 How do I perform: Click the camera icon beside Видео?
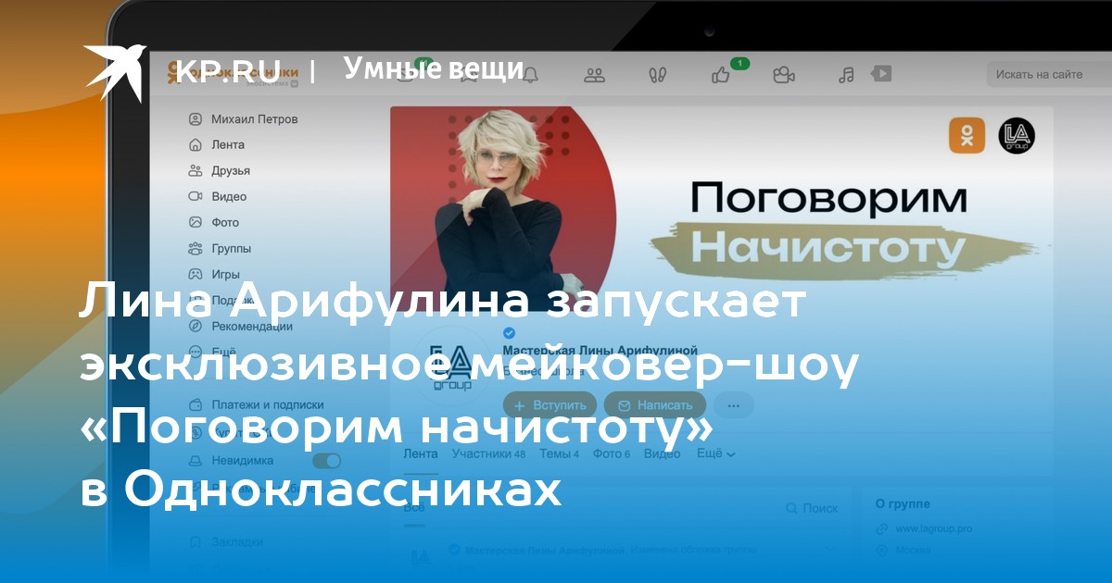click(x=196, y=196)
